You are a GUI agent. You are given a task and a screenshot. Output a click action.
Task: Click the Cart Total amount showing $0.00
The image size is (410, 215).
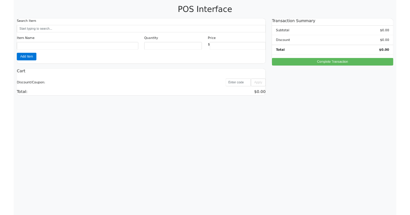tap(260, 91)
